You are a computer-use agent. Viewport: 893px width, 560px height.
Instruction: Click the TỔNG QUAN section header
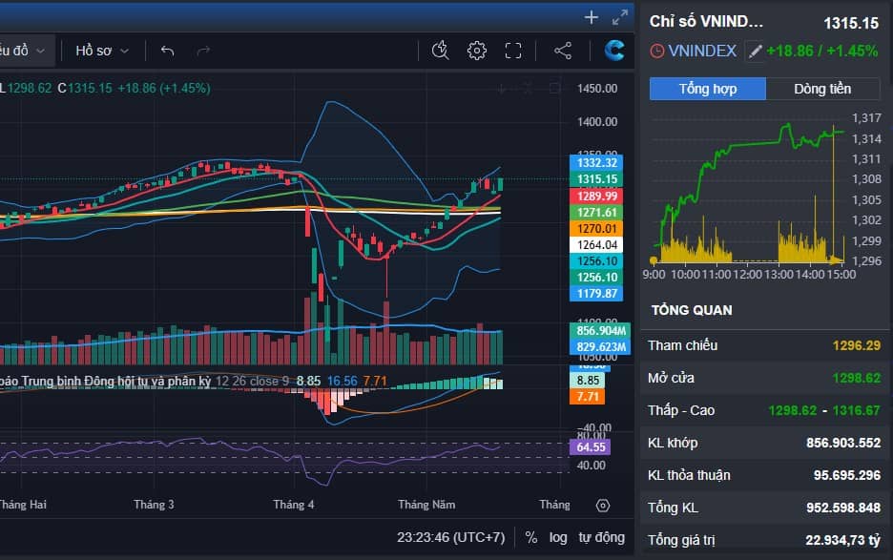coord(692,310)
